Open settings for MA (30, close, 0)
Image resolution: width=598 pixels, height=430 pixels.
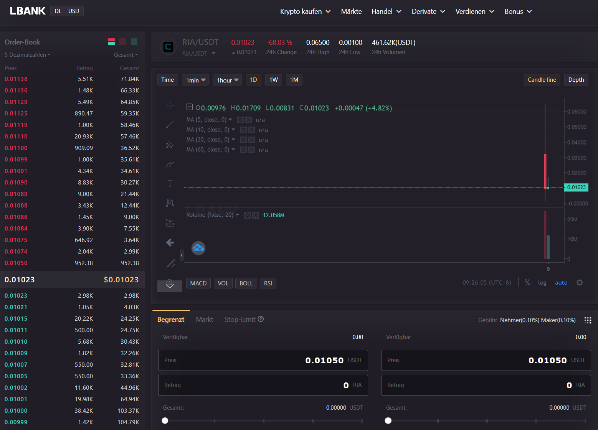click(243, 140)
